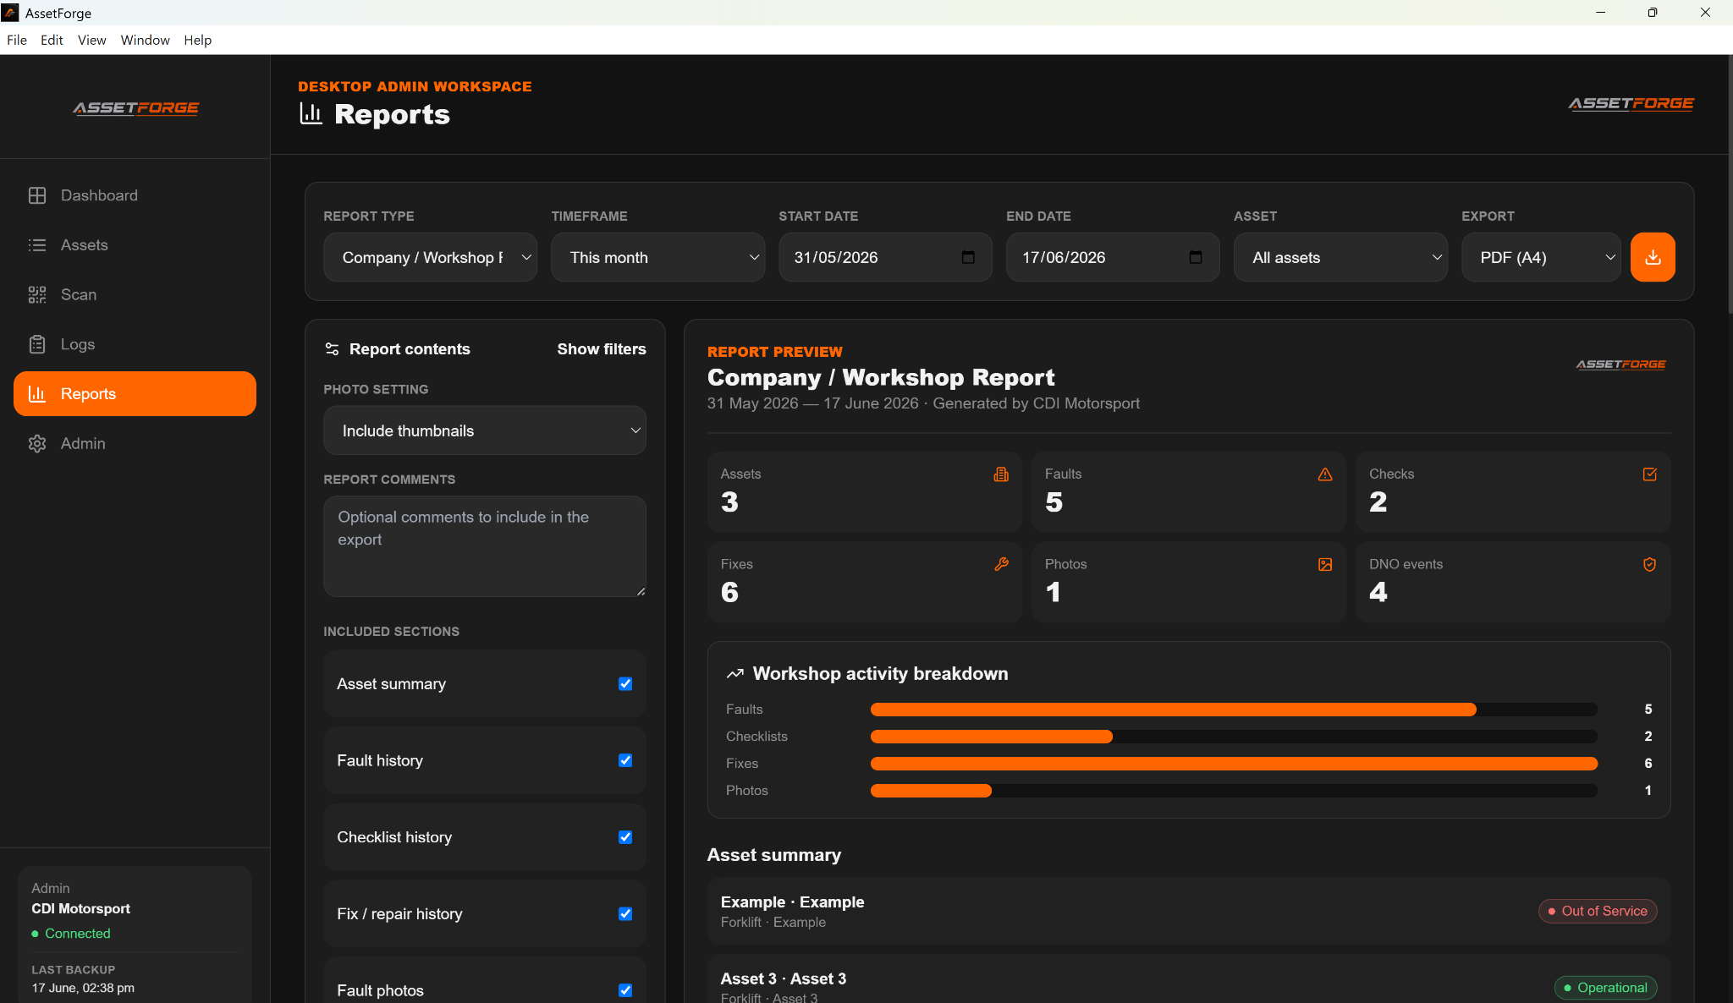This screenshot has height=1003, width=1733.
Task: Click the End Date calendar icon
Action: tap(1196, 257)
